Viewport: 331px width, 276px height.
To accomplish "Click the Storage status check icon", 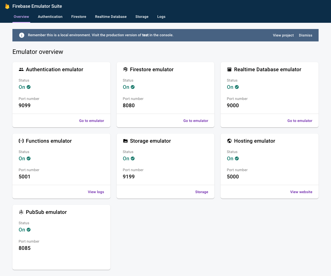I will point(133,158).
